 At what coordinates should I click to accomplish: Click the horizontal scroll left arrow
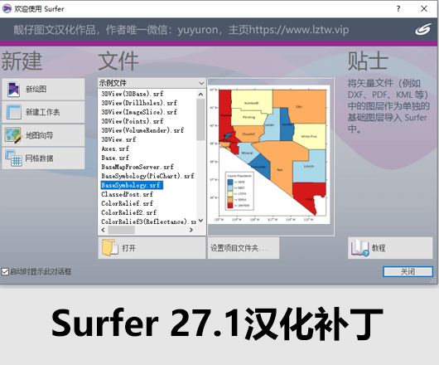pos(103,230)
